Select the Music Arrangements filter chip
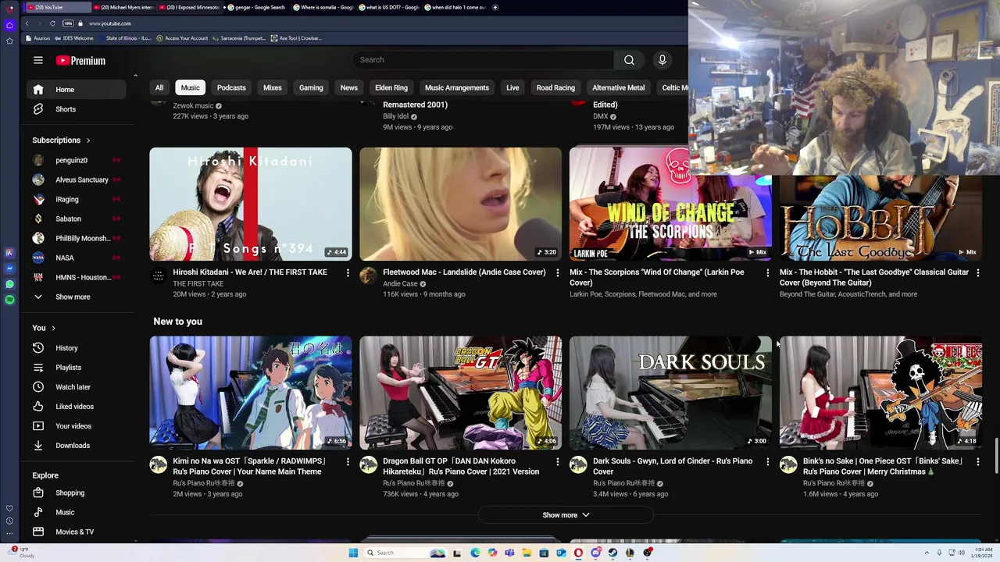The image size is (1000, 562). [457, 88]
